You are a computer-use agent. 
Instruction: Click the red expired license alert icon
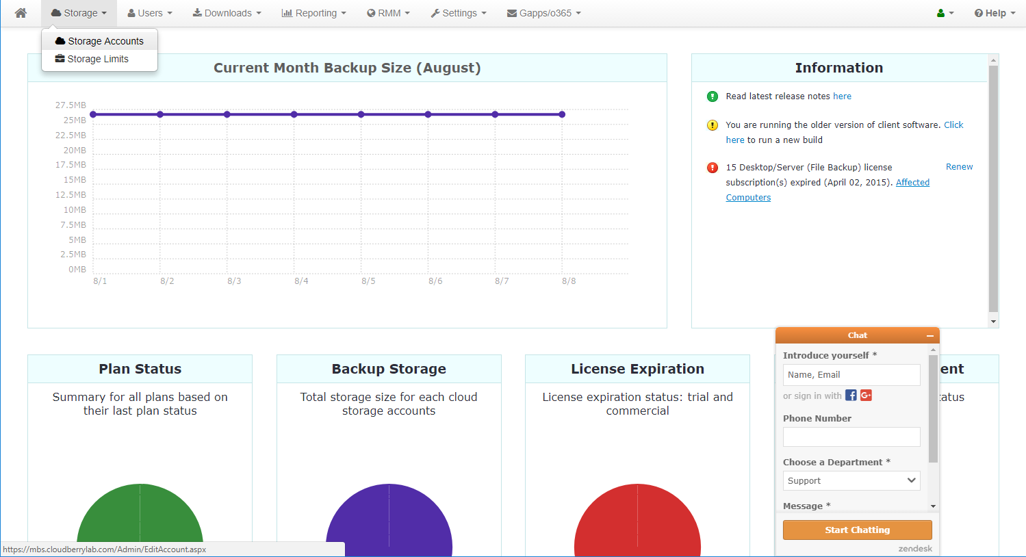point(713,168)
